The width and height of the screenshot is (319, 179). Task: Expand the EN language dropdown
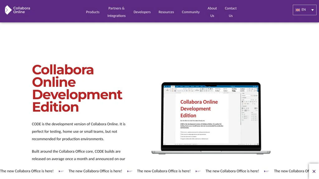click(304, 10)
